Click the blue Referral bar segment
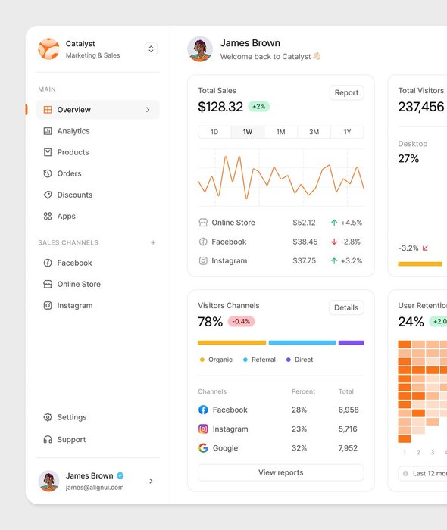The image size is (447, 530). click(x=302, y=343)
